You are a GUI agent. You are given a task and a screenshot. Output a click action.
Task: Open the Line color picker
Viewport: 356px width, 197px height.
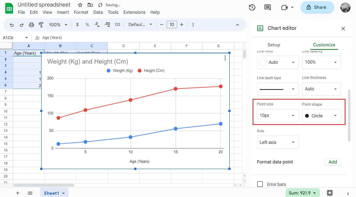click(x=278, y=62)
